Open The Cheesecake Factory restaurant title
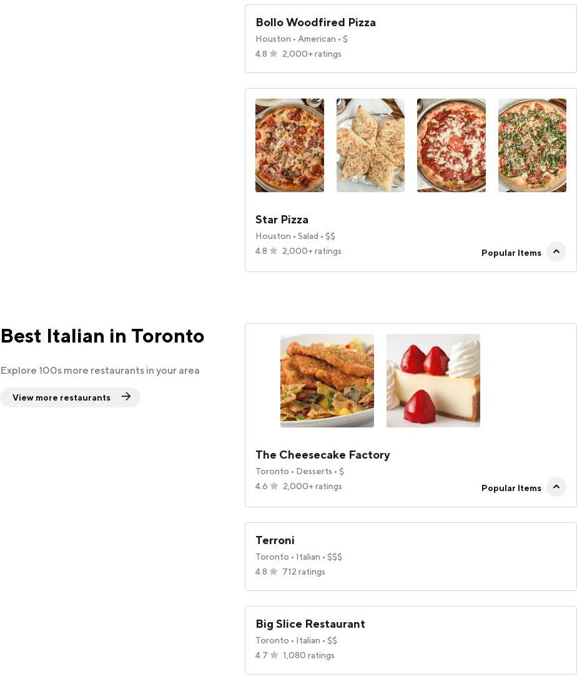This screenshot has height=687, width=577. click(x=322, y=455)
